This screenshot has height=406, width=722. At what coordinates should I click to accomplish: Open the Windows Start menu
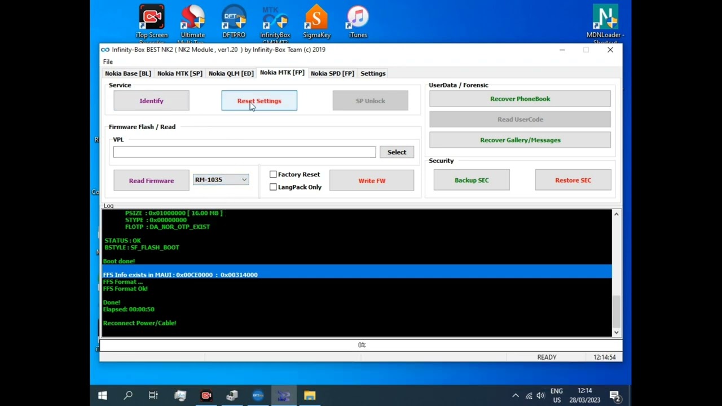(x=103, y=396)
